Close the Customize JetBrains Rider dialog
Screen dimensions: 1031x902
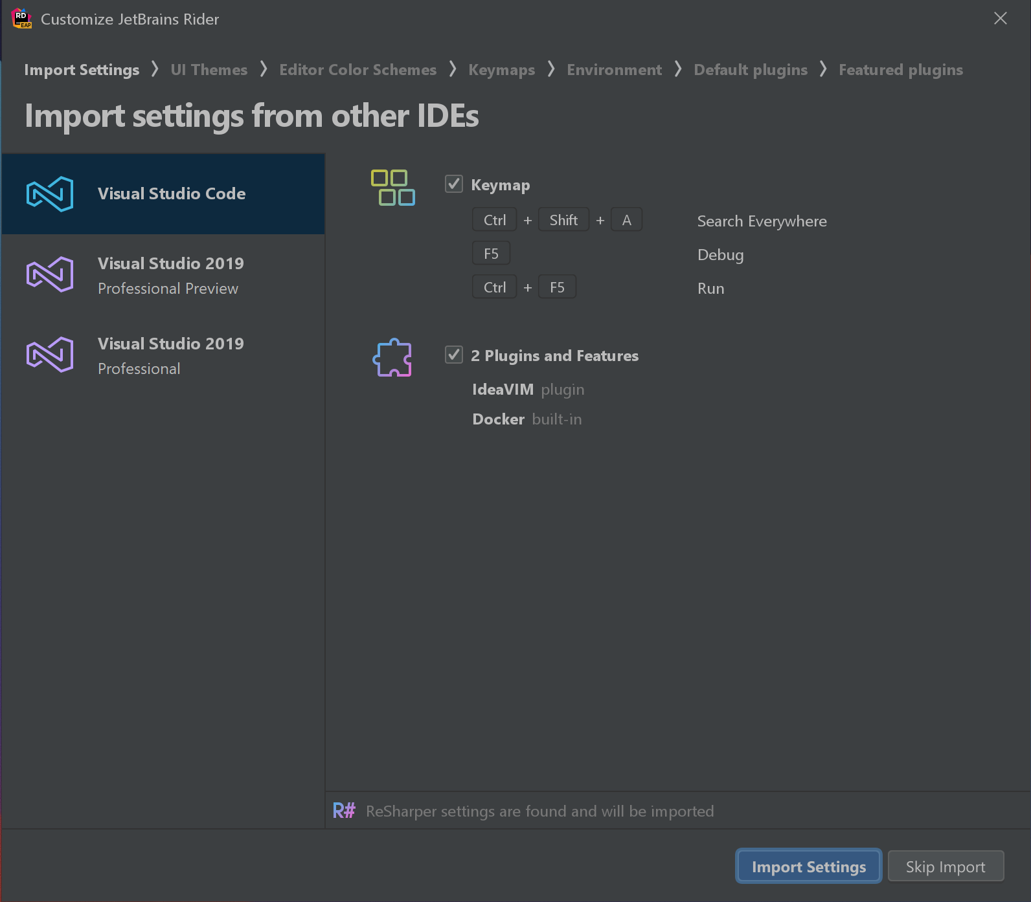tap(1001, 19)
